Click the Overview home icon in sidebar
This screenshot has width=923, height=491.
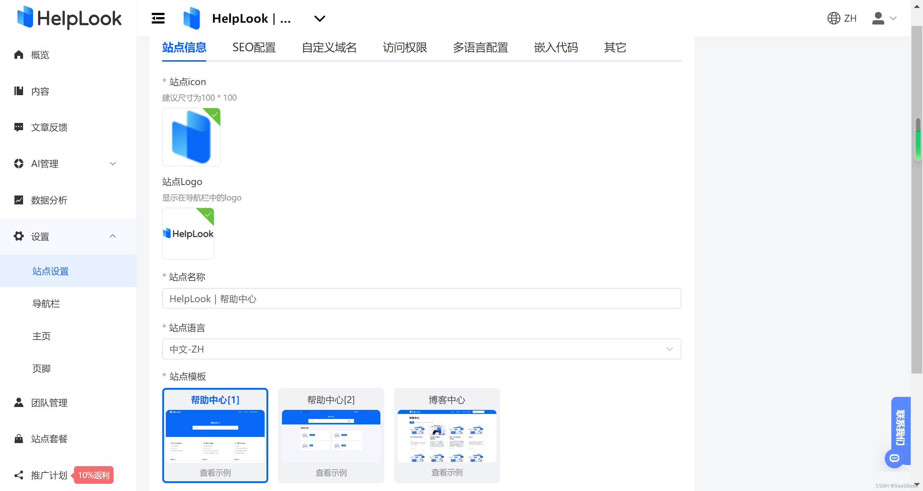[19, 55]
